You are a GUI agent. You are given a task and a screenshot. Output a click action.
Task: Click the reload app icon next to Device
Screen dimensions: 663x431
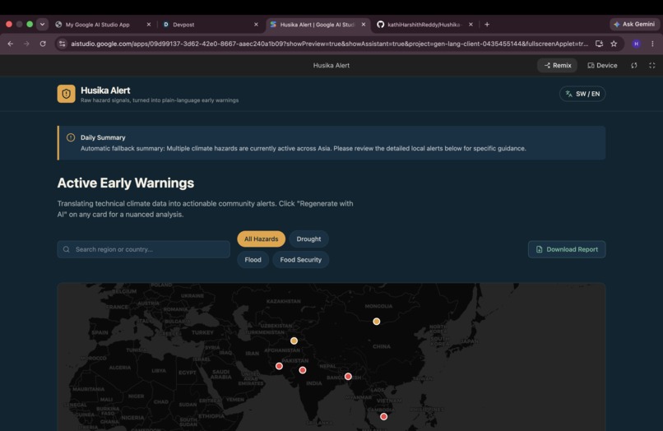(x=634, y=66)
